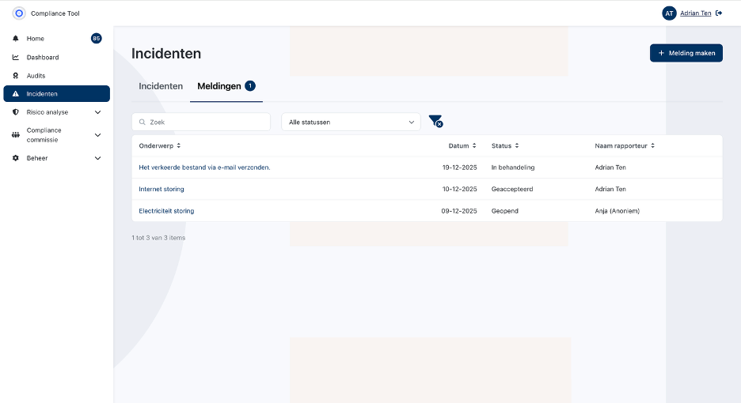Click the date 10-12-2025
The height and width of the screenshot is (403, 741).
click(459, 189)
